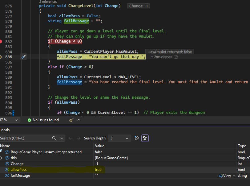Click the '≤ 2ms elapsed' PerfTip
This screenshot has height=186, width=250.
point(162,57)
